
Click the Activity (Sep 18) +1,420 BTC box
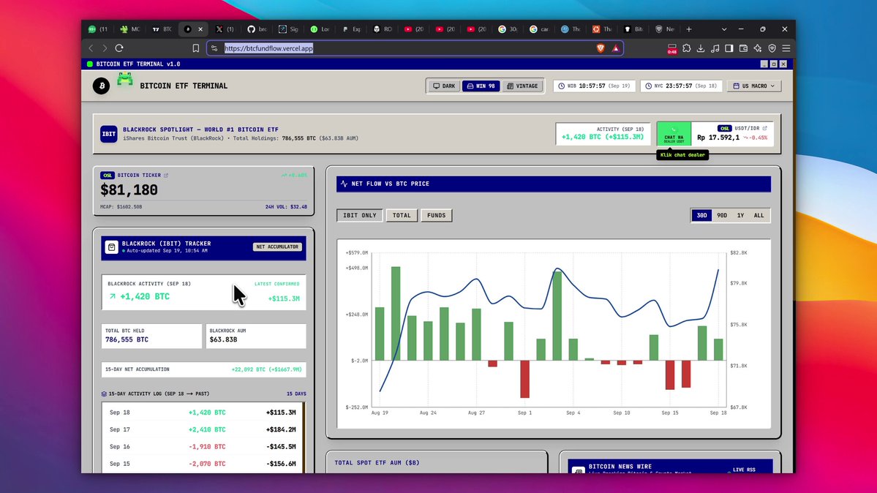[603, 134]
